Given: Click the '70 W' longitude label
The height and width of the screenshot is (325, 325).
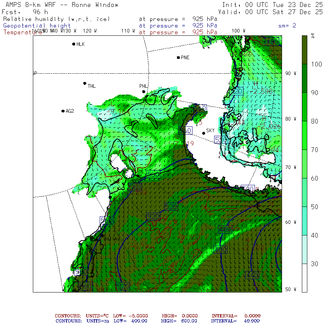Looking at the screenshot, I should coord(291,167).
